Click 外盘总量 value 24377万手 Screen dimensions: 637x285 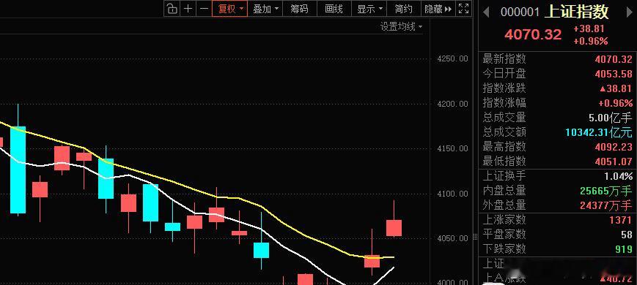pyautogui.click(x=605, y=205)
